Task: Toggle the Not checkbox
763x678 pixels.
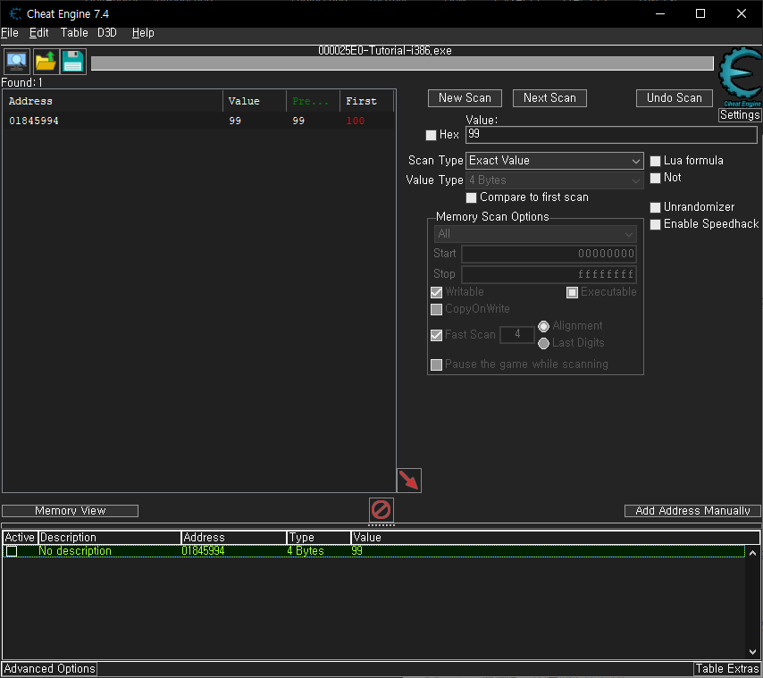Action: point(656,178)
